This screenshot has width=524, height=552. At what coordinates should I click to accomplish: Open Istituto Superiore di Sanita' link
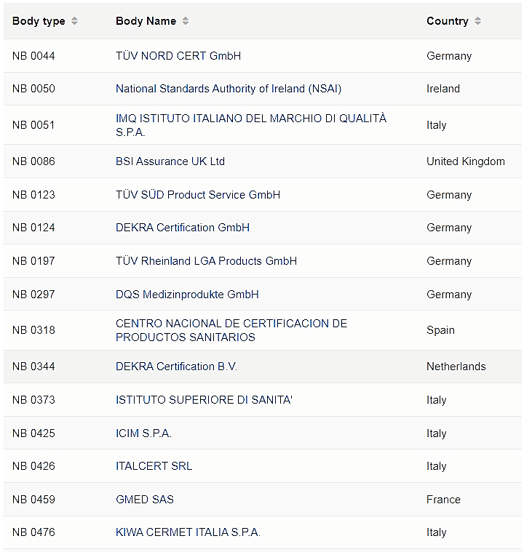pos(204,400)
